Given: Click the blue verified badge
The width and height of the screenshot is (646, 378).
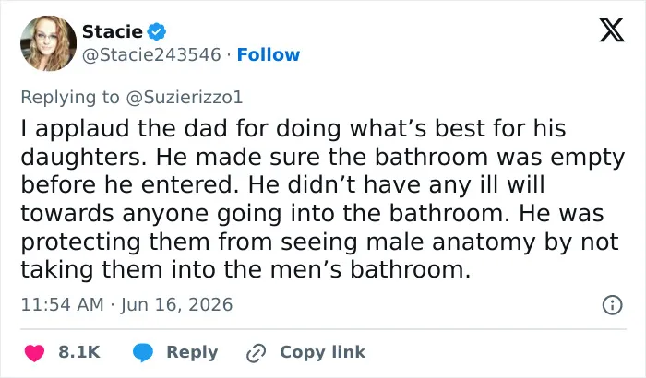Looking at the screenshot, I should [157, 31].
